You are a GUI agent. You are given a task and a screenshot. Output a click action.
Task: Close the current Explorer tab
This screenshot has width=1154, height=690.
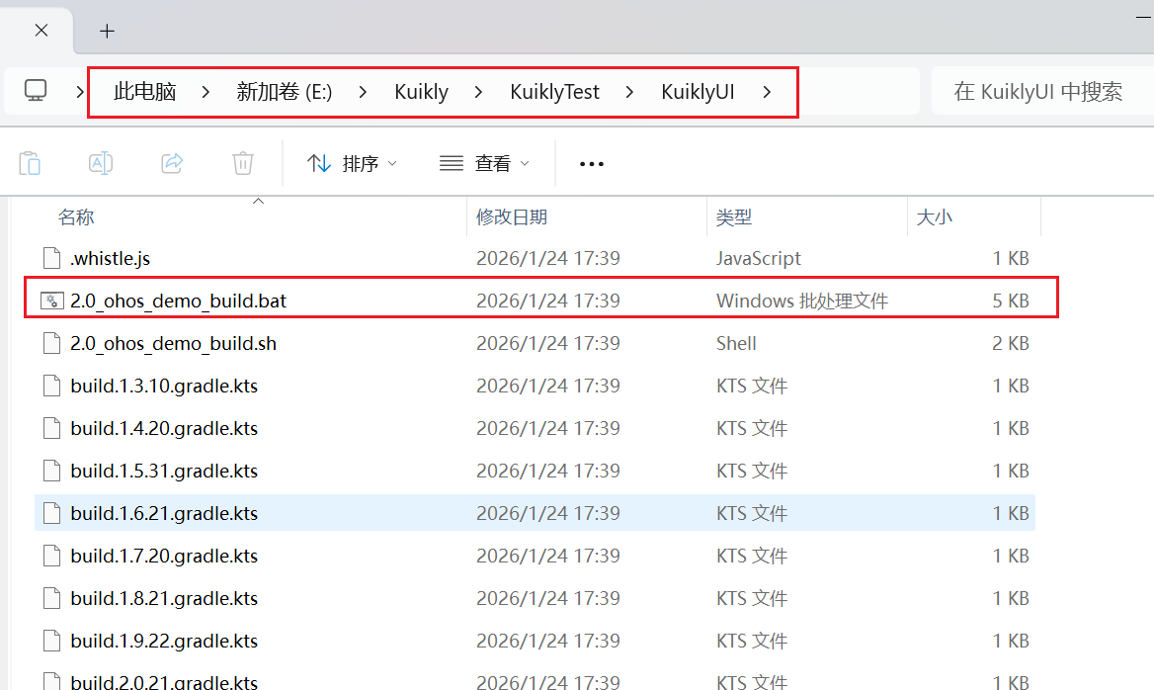click(x=41, y=31)
